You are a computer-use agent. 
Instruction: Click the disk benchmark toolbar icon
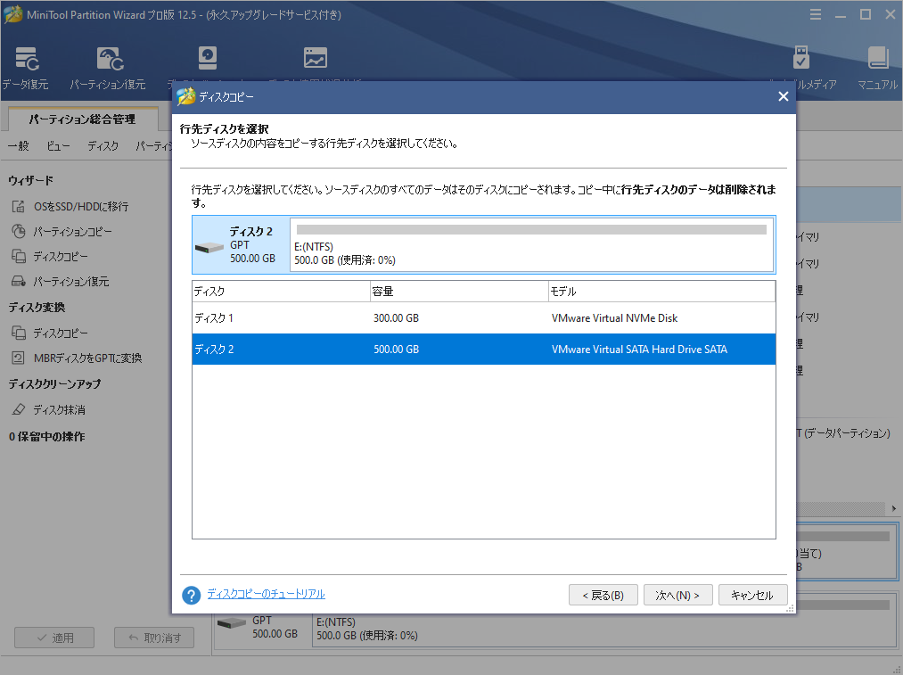[208, 58]
